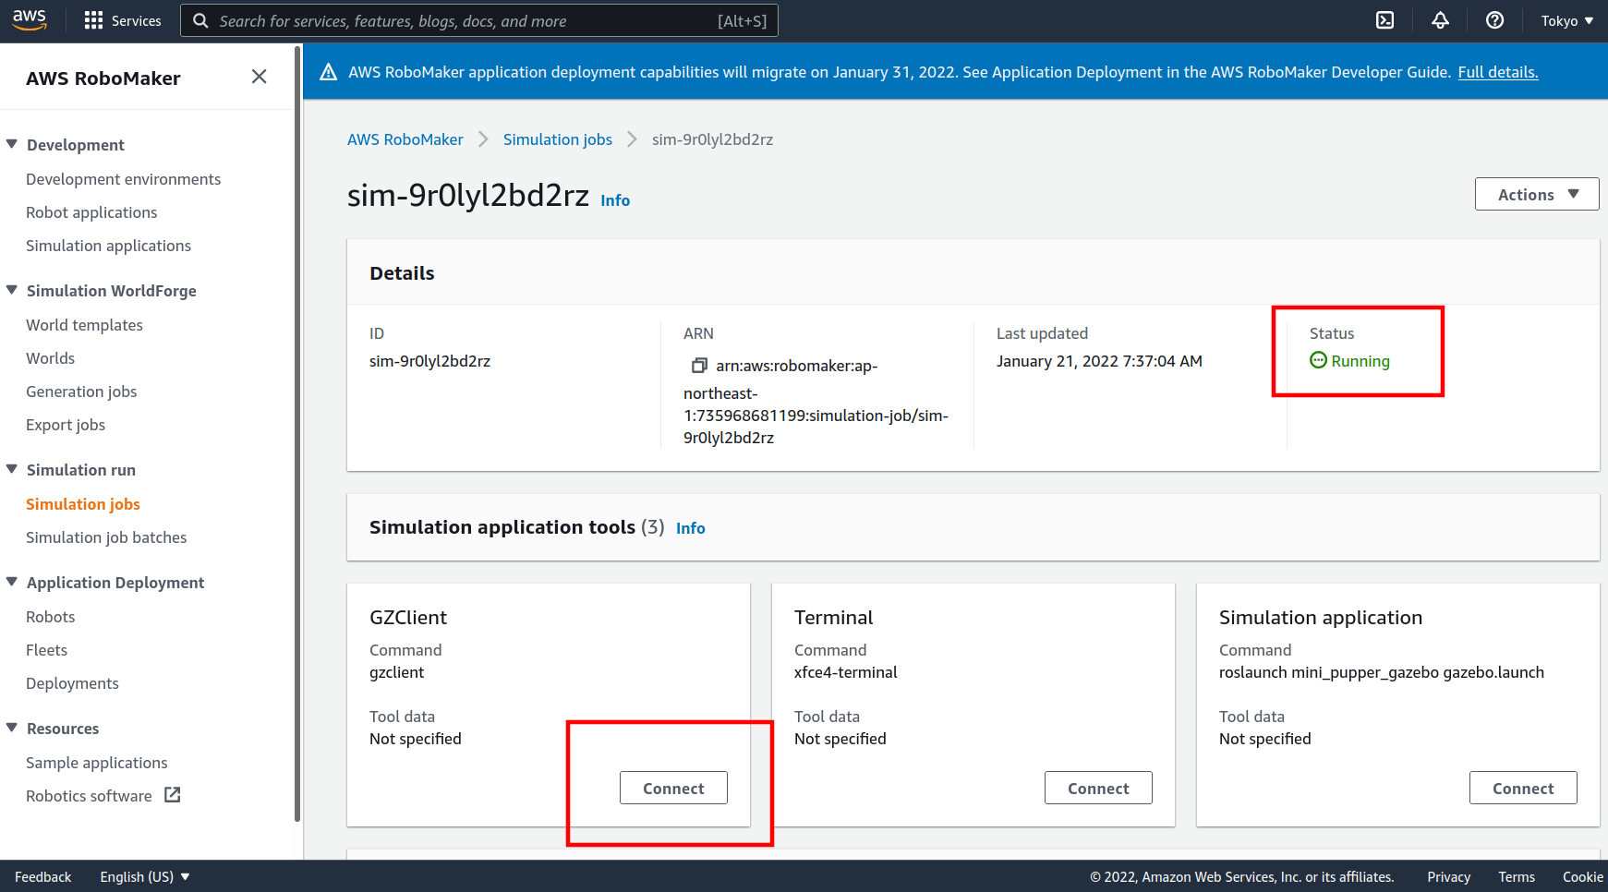The height and width of the screenshot is (892, 1608).
Task: Open Info link for Simulation application tools
Action: tap(691, 528)
